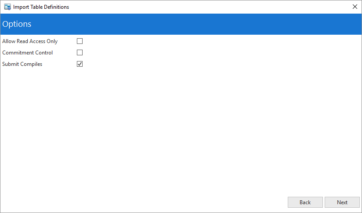The image size is (362, 213).
Task: Click the Allow Read Access Only label
Action: (30, 41)
